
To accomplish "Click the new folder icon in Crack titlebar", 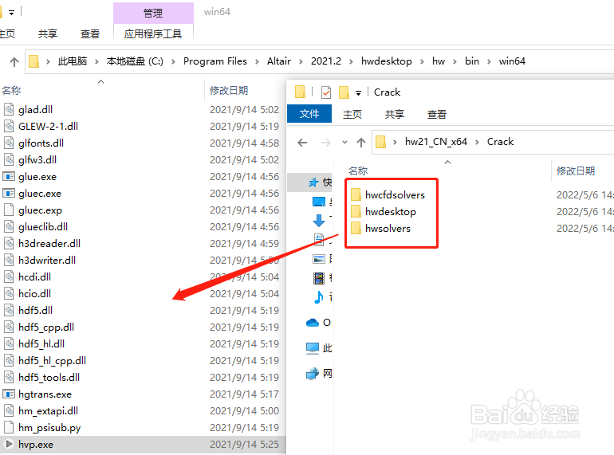I will 344,92.
